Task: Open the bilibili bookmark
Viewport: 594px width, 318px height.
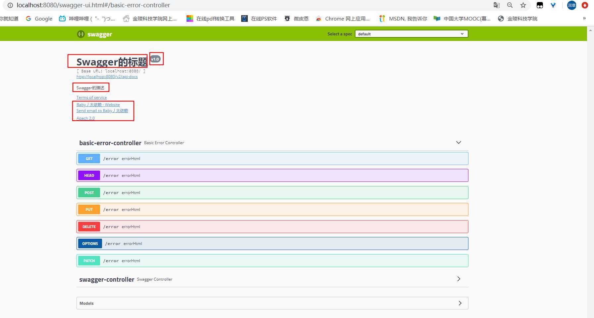Action: tap(87, 19)
